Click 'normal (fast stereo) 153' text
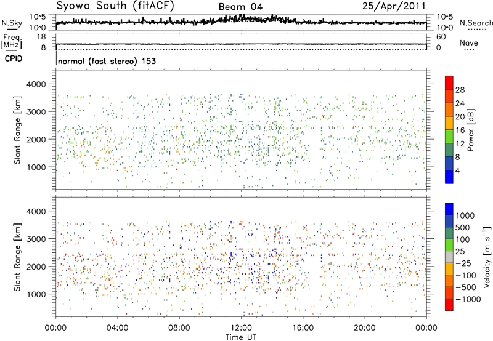Screen dimensions: 493x341 point(107,61)
